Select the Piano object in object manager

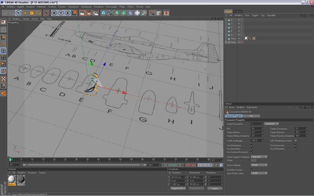pos(235,38)
